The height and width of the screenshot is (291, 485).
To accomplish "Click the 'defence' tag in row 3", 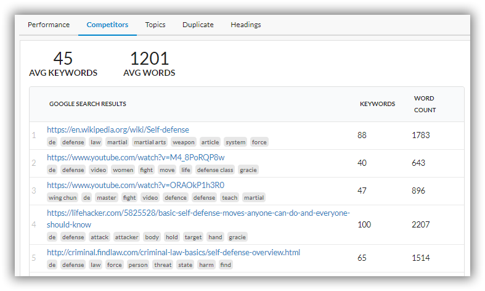I will (176, 197).
